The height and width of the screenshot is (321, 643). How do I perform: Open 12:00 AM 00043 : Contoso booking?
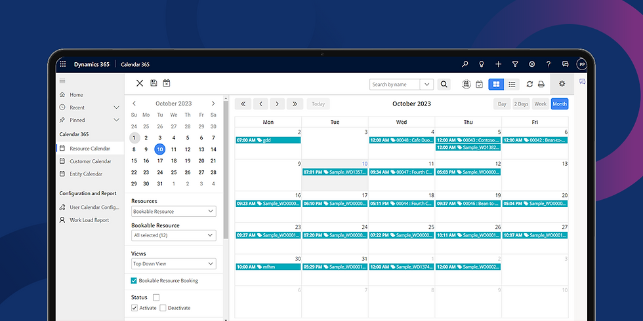(x=468, y=140)
